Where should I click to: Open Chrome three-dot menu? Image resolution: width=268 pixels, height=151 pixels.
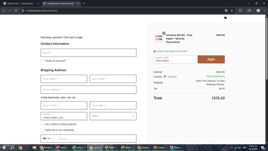264,10
